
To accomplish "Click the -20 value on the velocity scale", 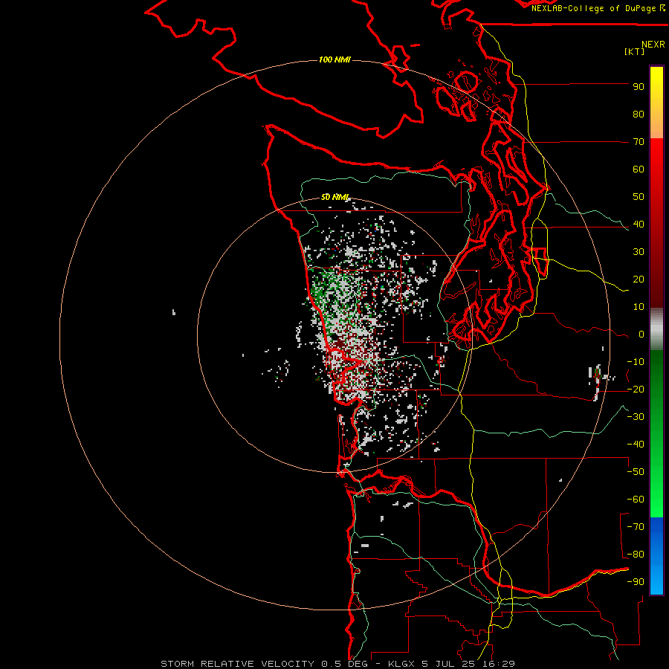I will (x=636, y=390).
